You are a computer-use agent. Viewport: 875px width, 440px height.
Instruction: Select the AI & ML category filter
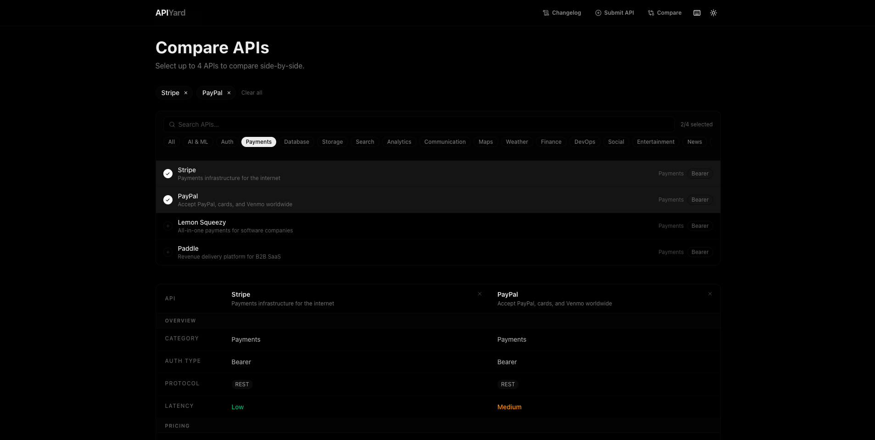[x=198, y=142]
